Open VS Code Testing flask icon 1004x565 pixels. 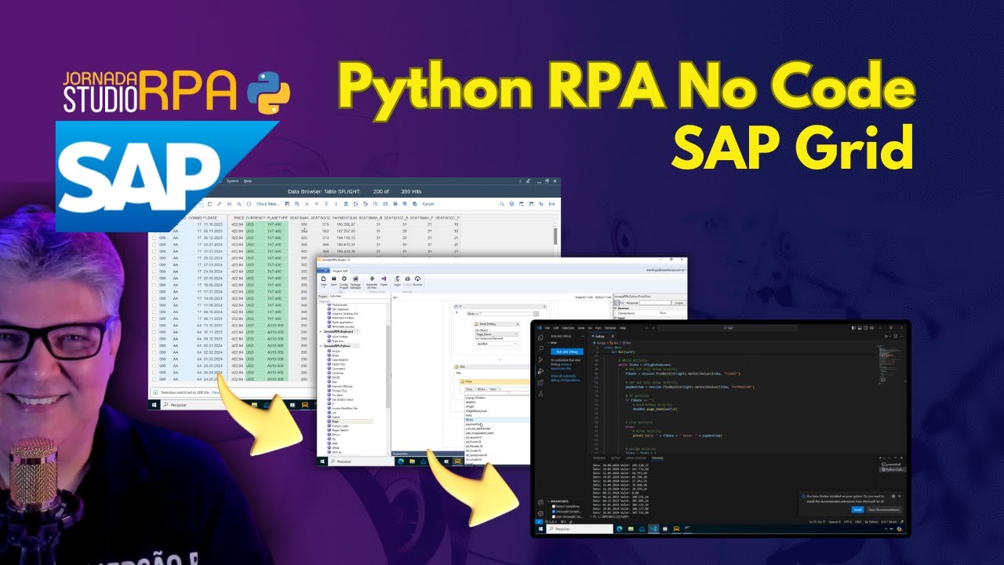pyautogui.click(x=540, y=393)
